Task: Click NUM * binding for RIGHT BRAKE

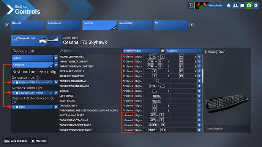Action: click(156, 101)
